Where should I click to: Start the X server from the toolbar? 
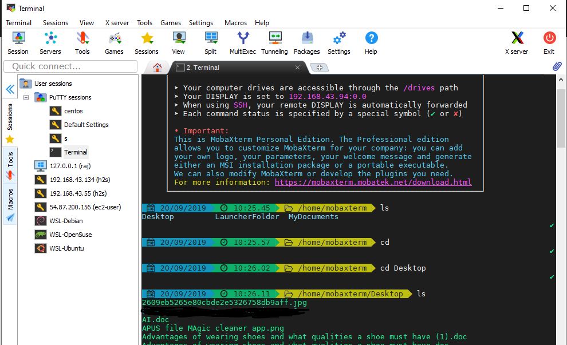[x=517, y=43]
